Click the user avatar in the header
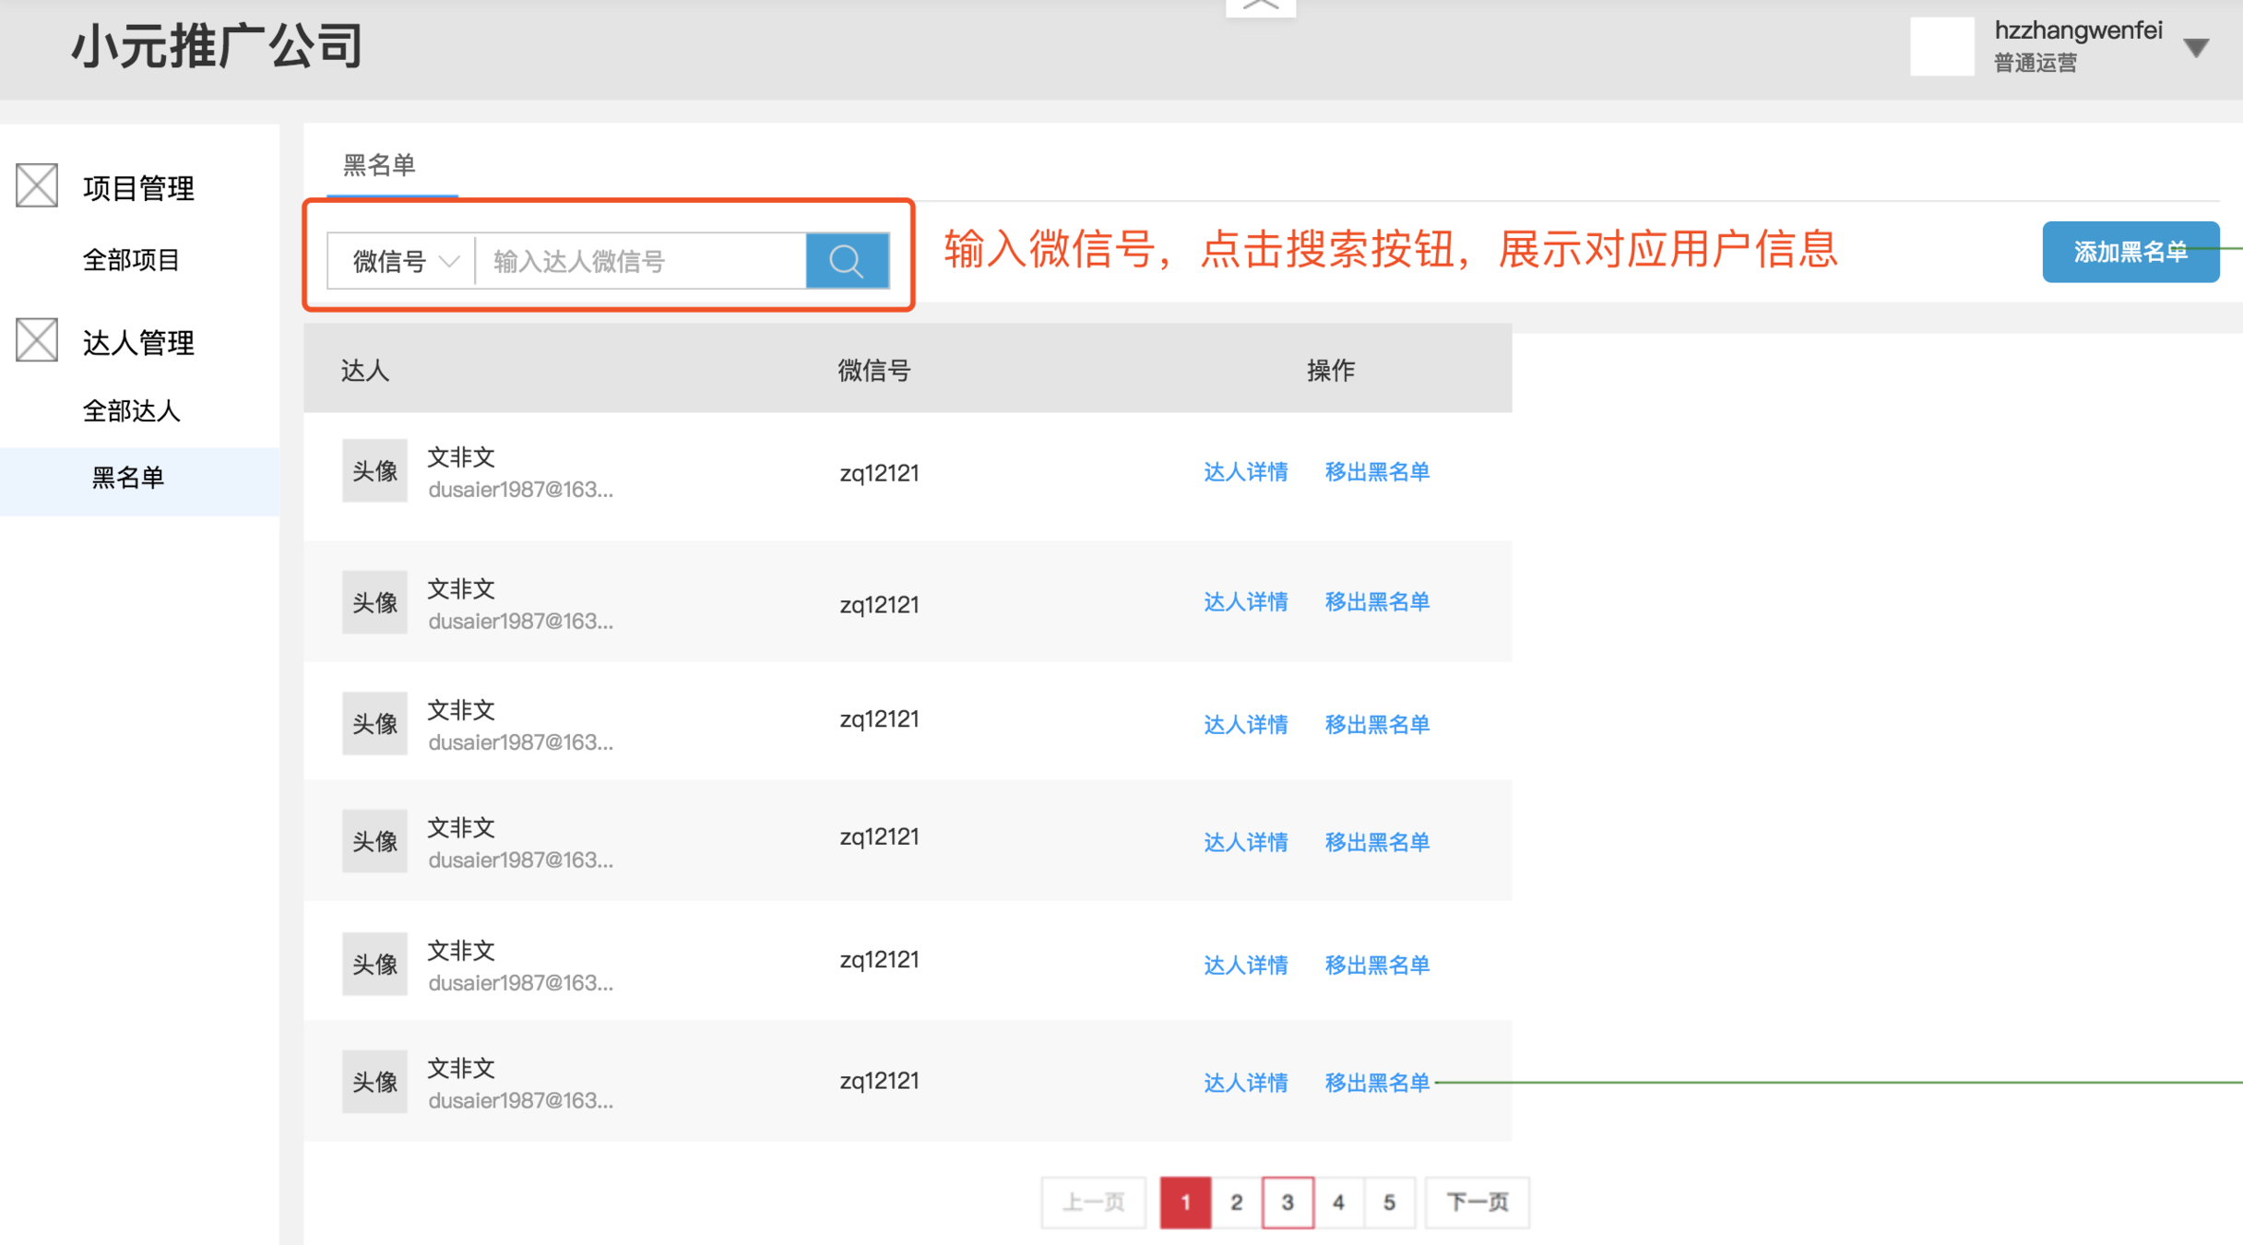 tap(1941, 46)
